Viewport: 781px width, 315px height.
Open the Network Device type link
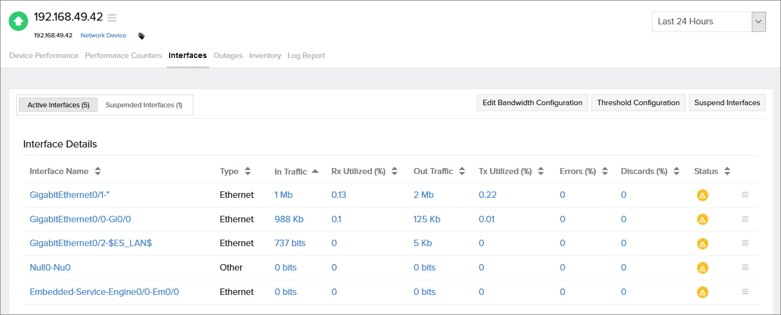[104, 36]
